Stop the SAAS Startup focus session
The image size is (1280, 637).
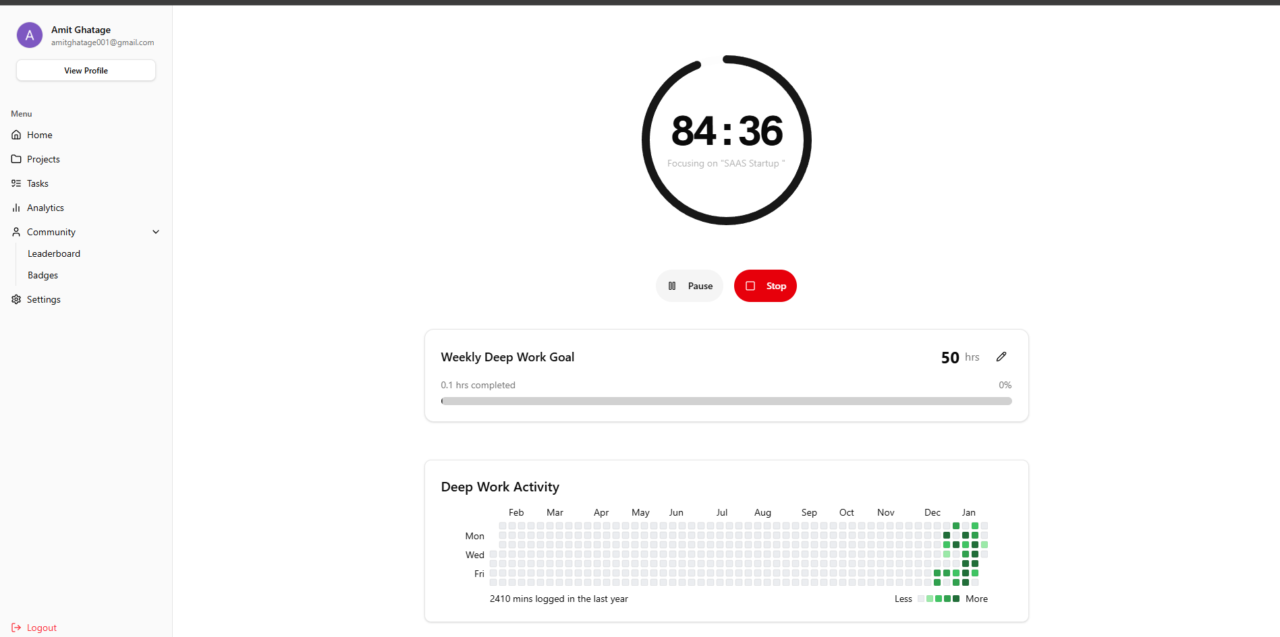tap(765, 286)
